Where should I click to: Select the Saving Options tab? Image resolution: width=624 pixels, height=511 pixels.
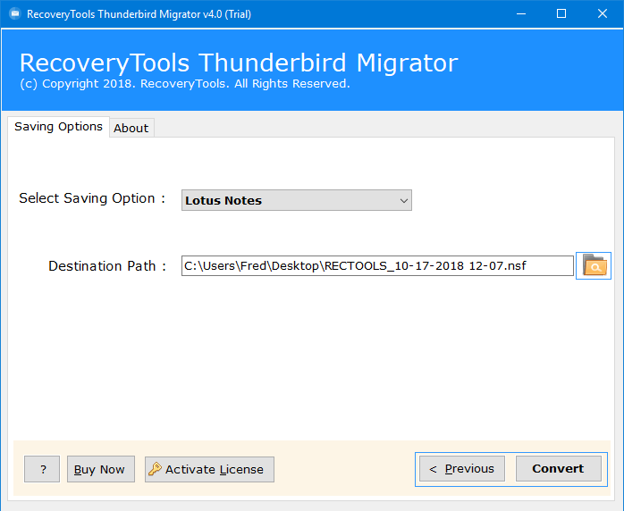pyautogui.click(x=58, y=127)
